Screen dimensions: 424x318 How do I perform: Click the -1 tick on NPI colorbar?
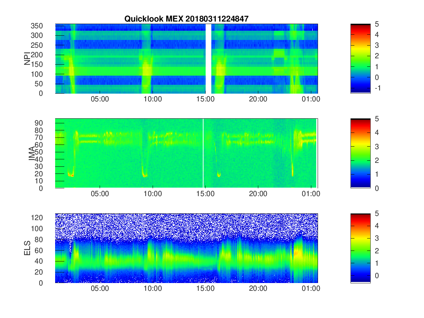coord(378,88)
